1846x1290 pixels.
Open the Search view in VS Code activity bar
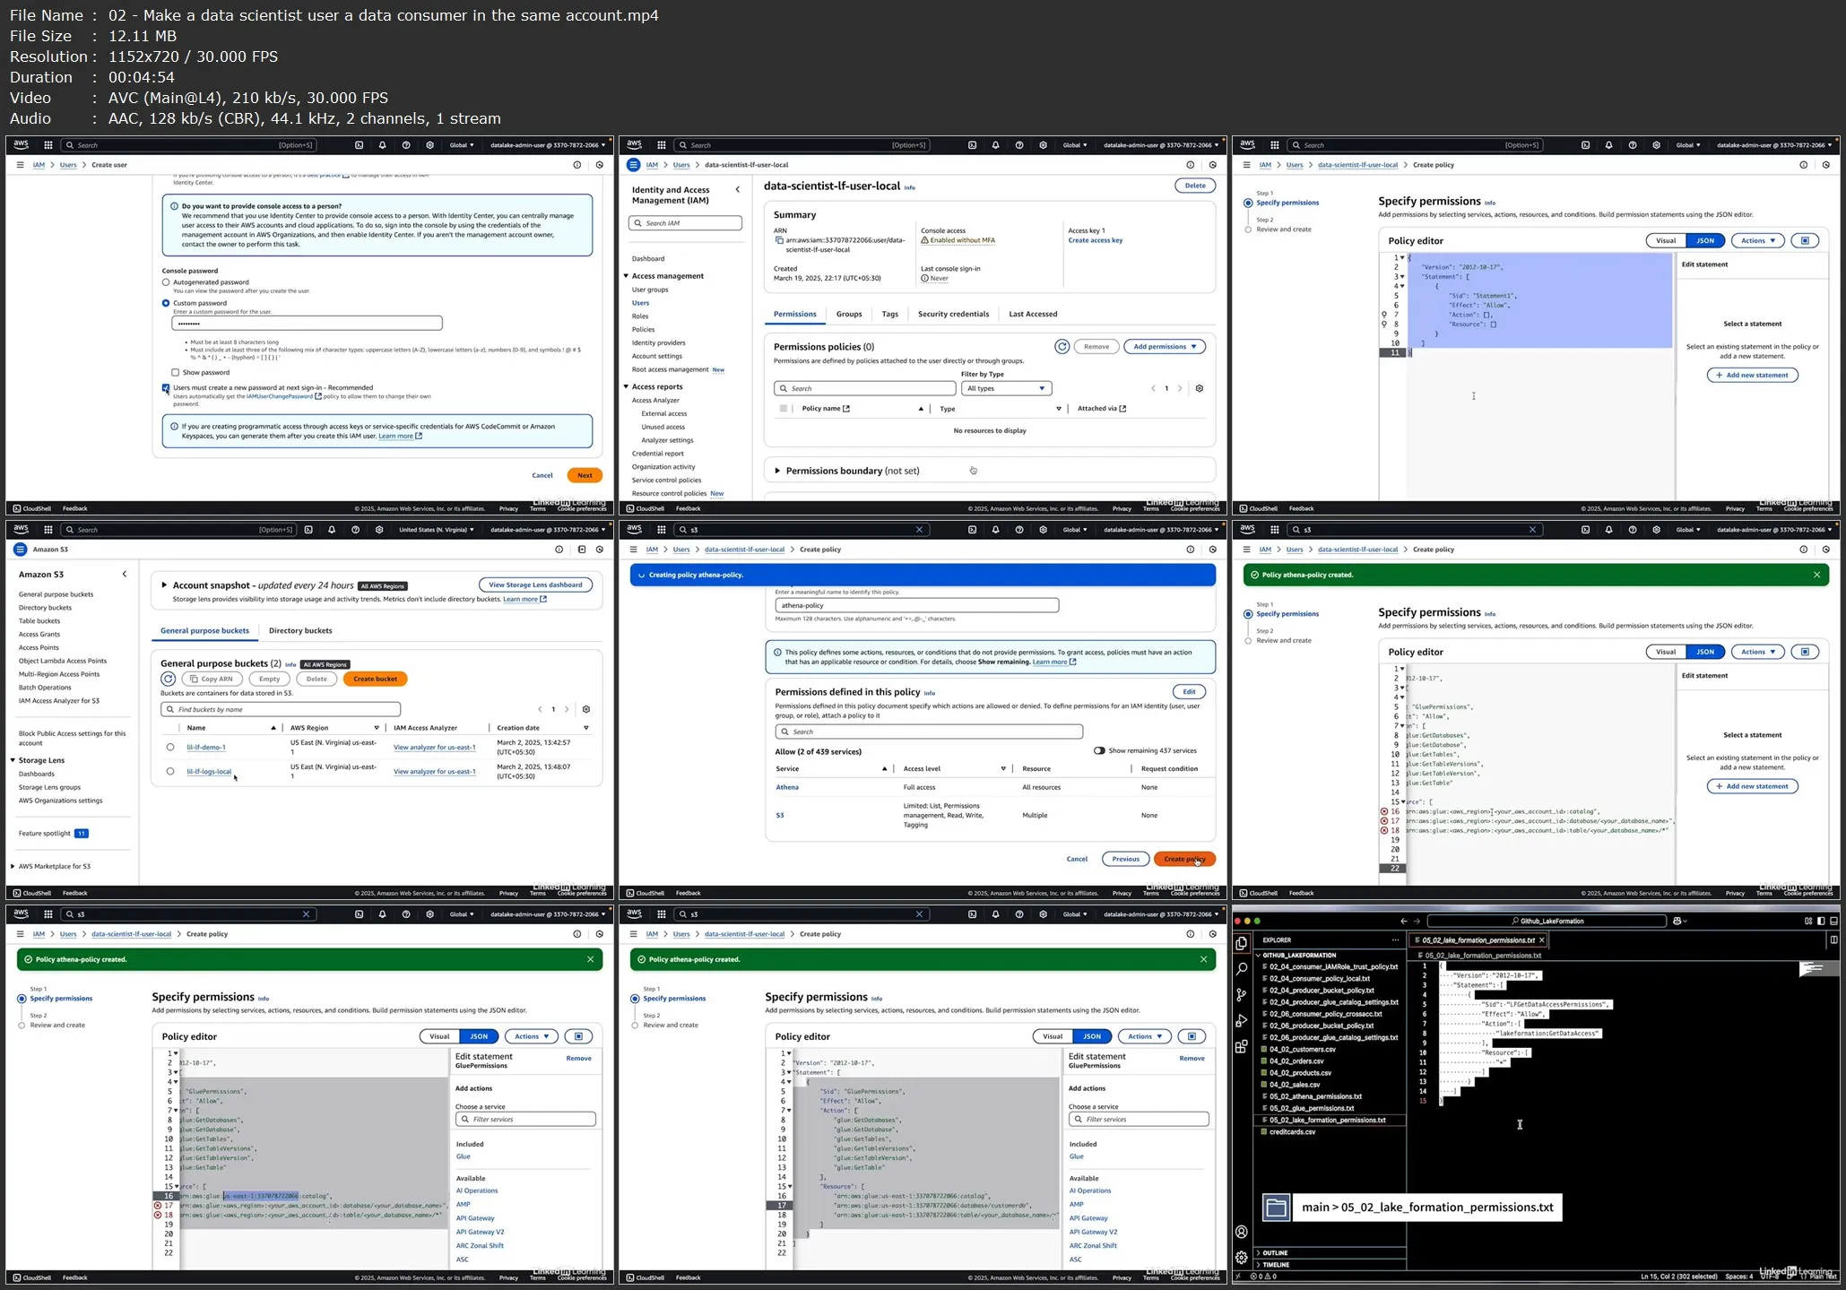tap(1241, 969)
